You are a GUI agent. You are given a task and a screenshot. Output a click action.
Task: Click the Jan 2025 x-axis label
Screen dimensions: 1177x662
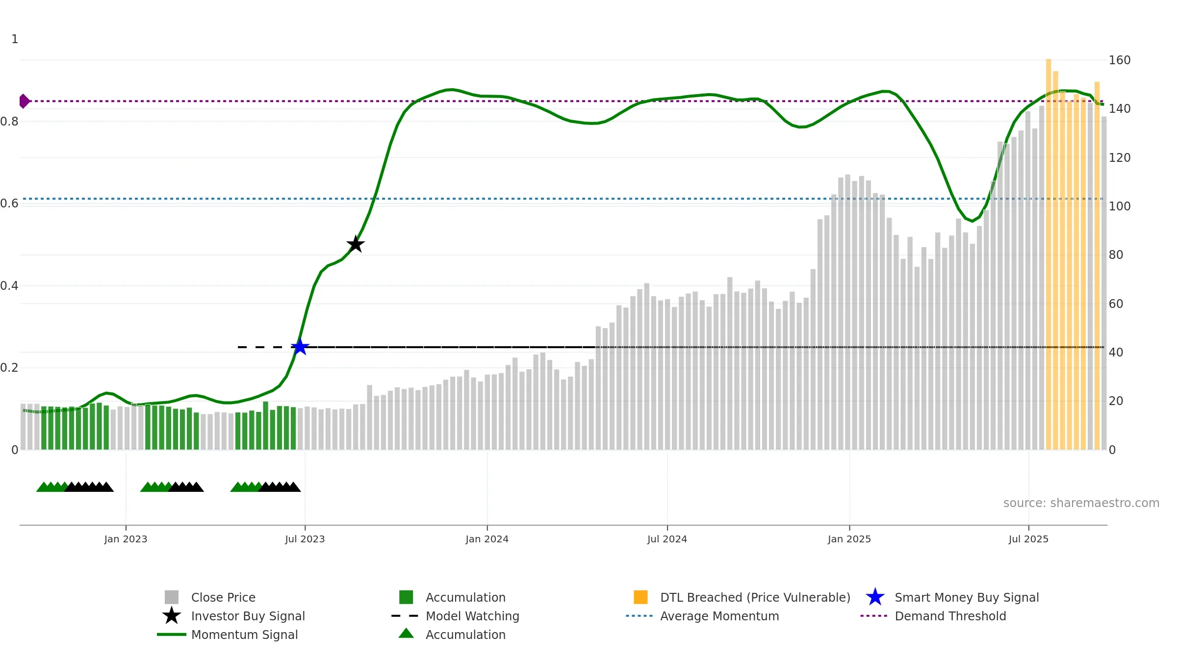849,539
